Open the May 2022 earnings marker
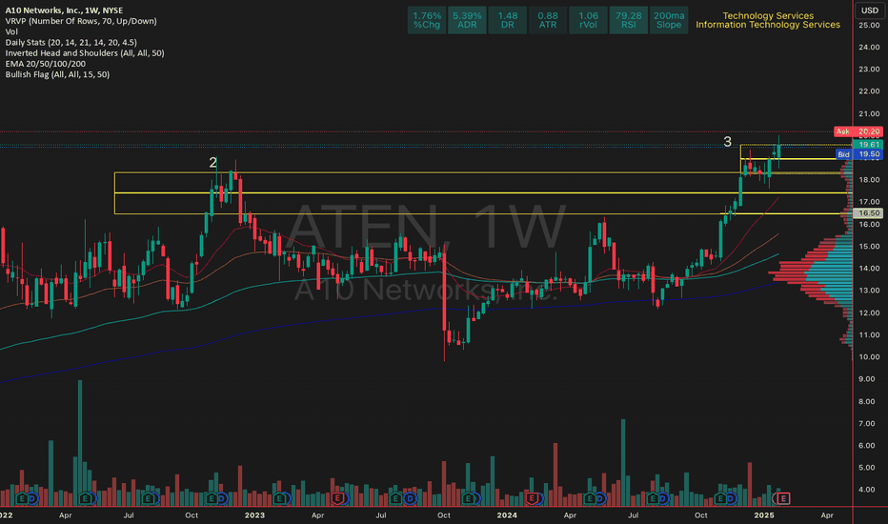888x524 pixels. click(85, 498)
